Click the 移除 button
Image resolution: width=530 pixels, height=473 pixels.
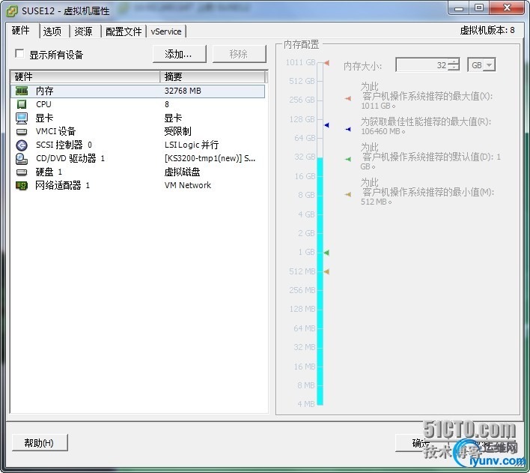(x=239, y=54)
